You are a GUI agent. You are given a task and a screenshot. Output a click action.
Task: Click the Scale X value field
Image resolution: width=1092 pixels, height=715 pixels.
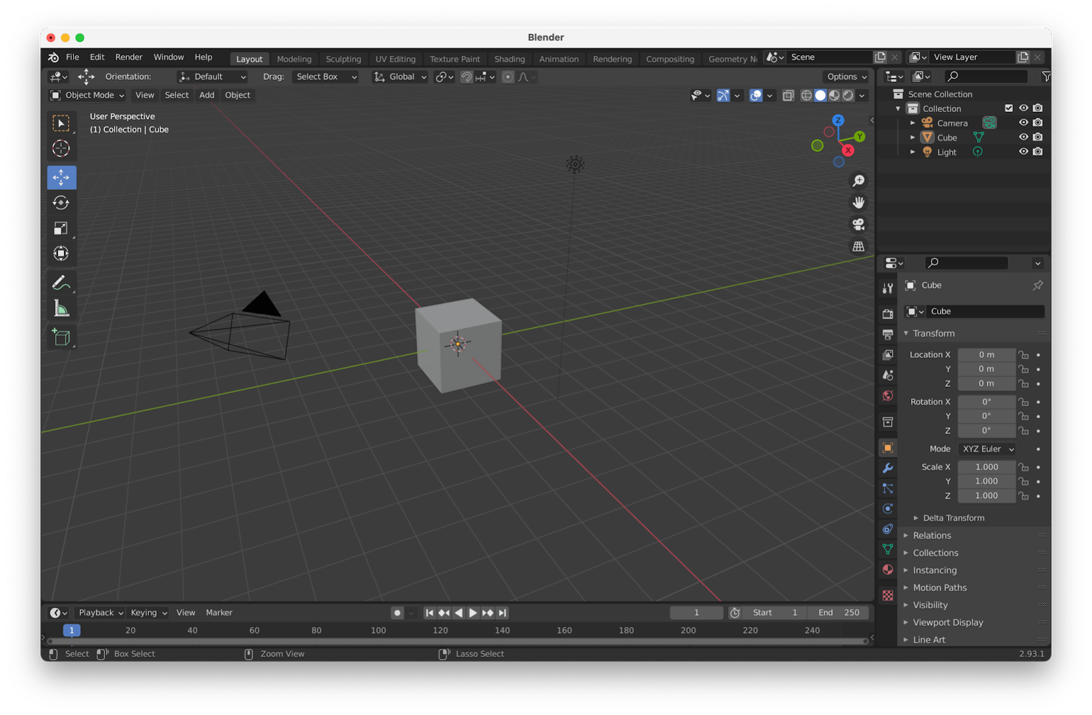(x=986, y=467)
